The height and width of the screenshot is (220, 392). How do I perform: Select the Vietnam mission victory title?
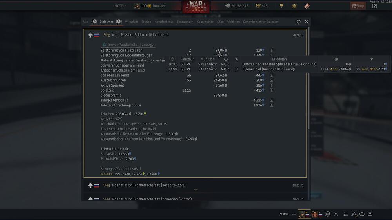tap(136, 35)
